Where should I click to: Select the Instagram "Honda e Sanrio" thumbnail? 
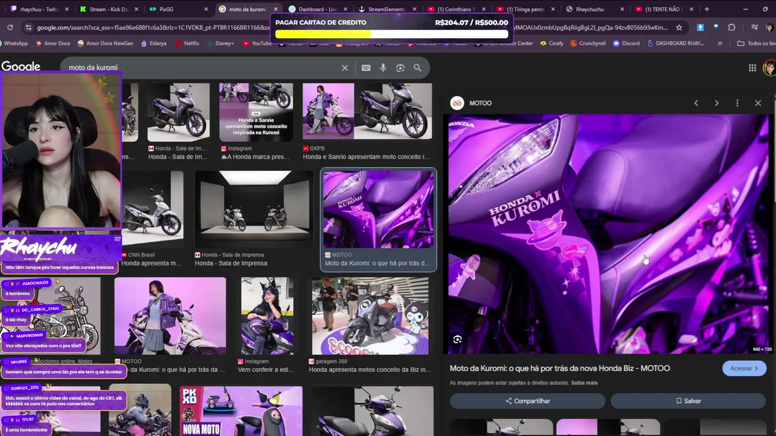coord(256,113)
